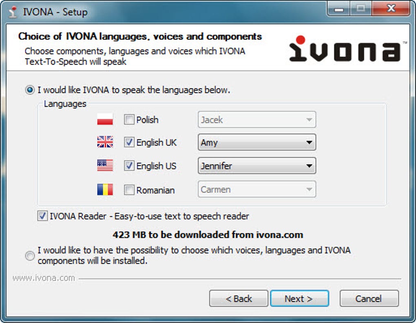
Task: Select 'speak the languages below' radio option
Action: click(30, 90)
